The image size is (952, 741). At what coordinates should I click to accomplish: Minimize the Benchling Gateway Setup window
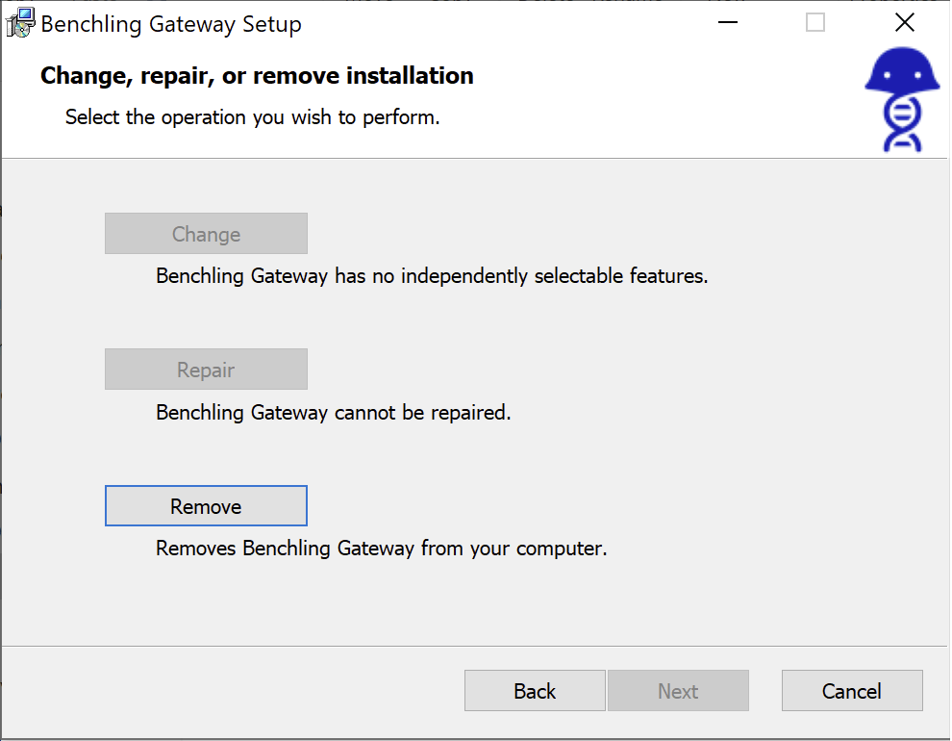click(728, 23)
